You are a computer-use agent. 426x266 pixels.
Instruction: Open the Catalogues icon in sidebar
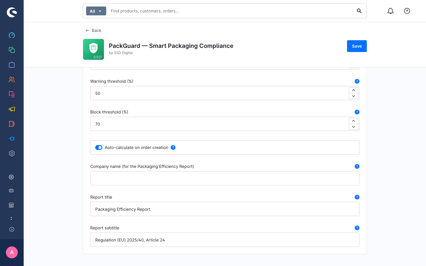click(x=12, y=50)
